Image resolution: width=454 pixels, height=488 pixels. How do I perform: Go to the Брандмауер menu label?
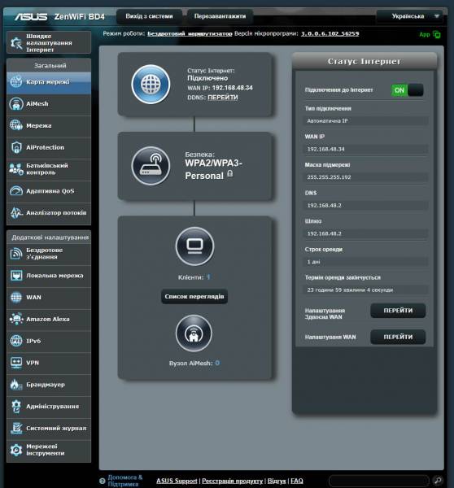click(46, 385)
